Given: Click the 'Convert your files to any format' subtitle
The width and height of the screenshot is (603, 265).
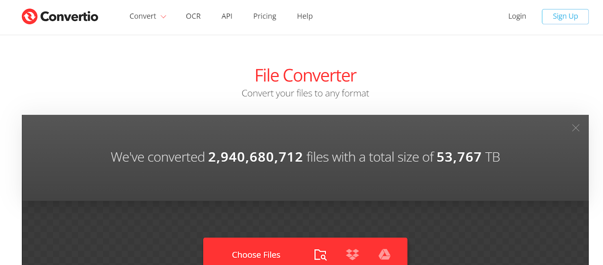Looking at the screenshot, I should click(x=305, y=93).
